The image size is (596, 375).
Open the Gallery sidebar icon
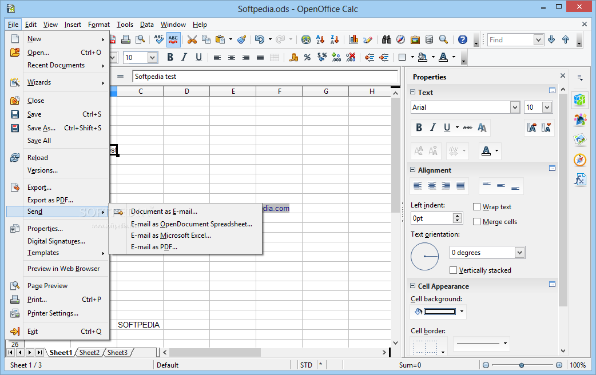point(580,140)
